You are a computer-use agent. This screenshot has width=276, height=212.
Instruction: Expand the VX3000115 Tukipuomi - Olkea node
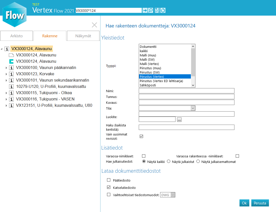[x=6, y=93]
